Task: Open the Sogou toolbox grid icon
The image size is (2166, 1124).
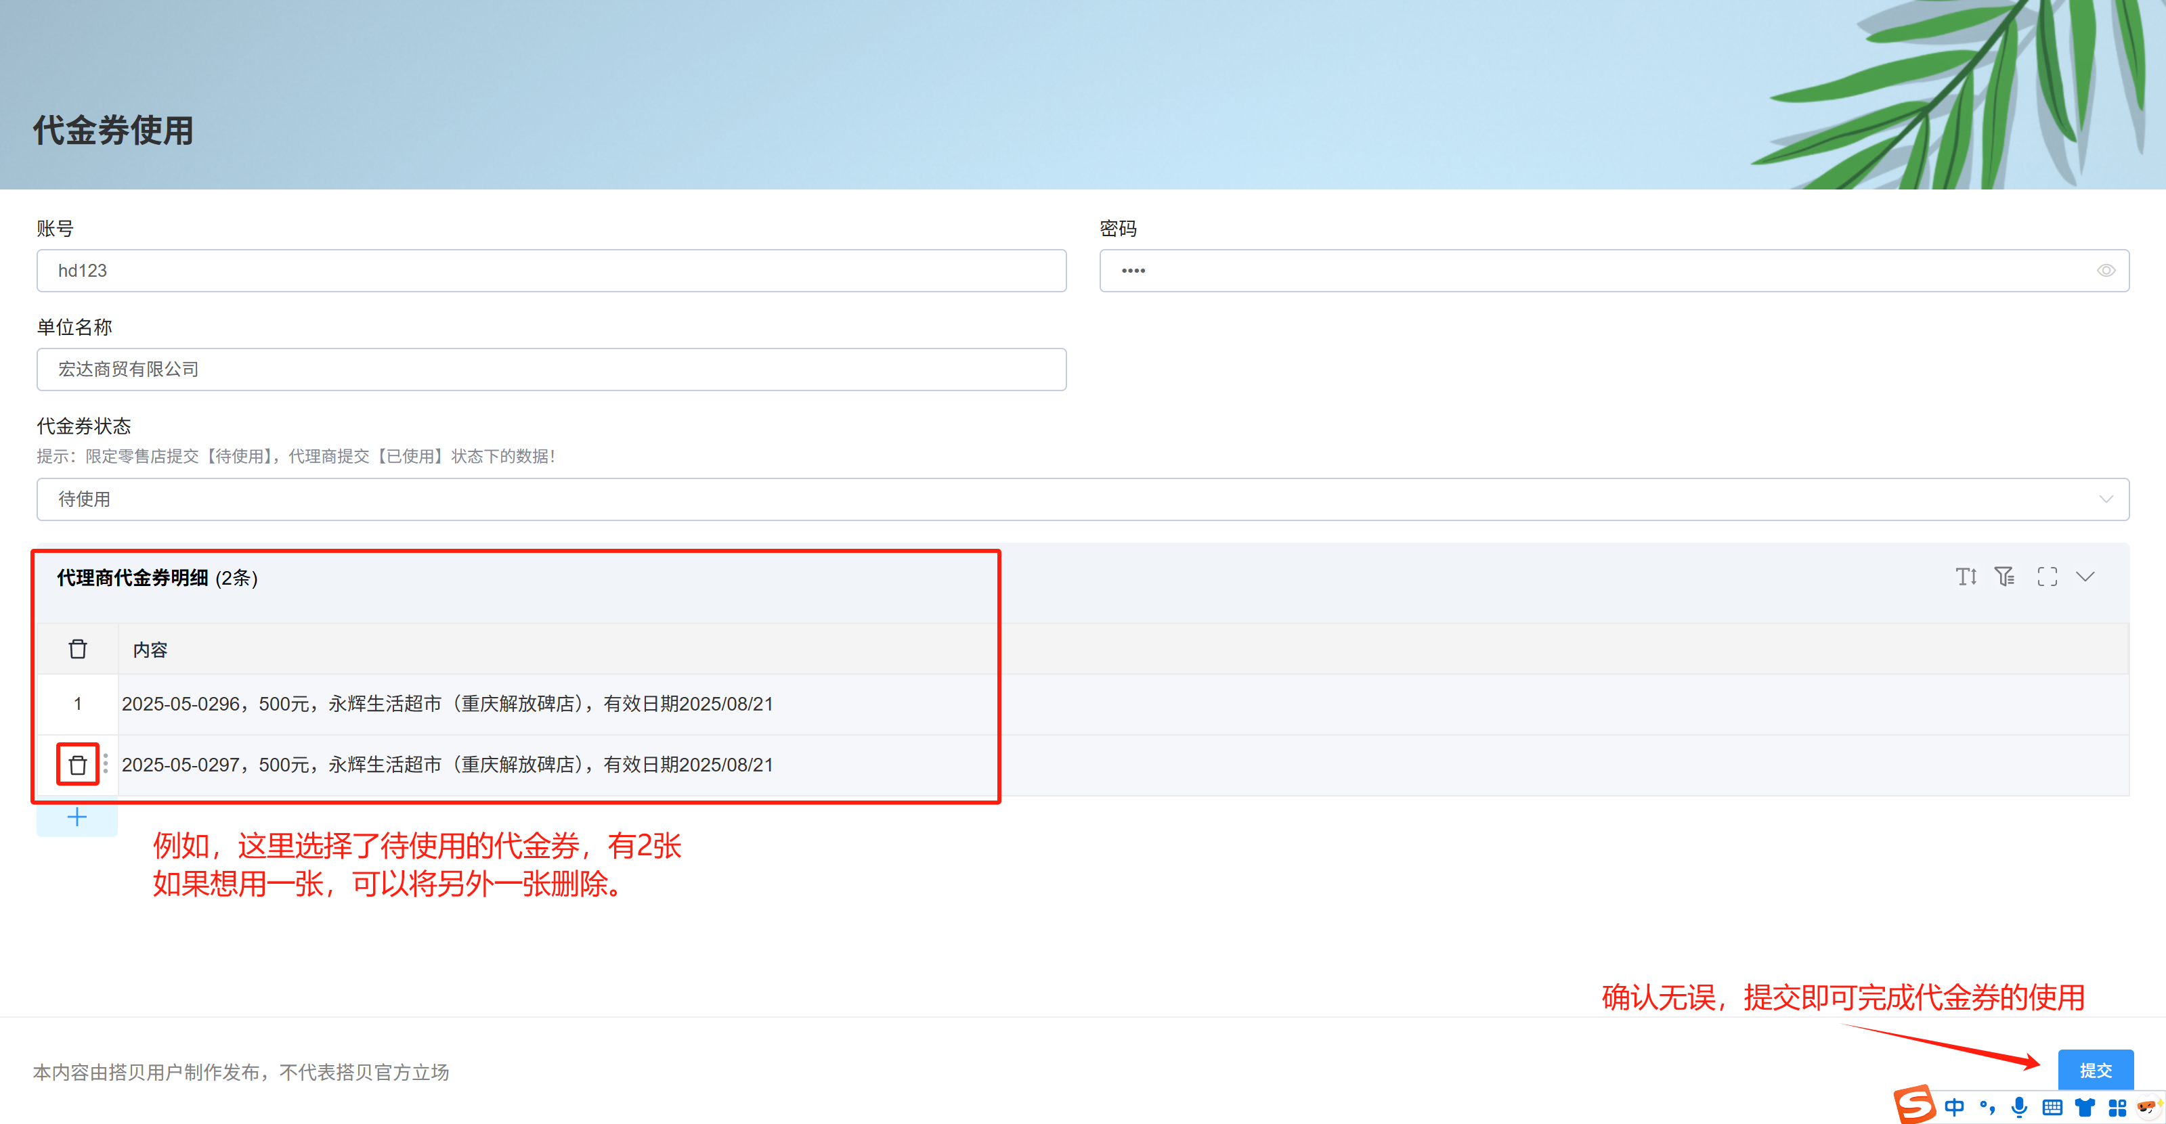Action: 2117,1107
